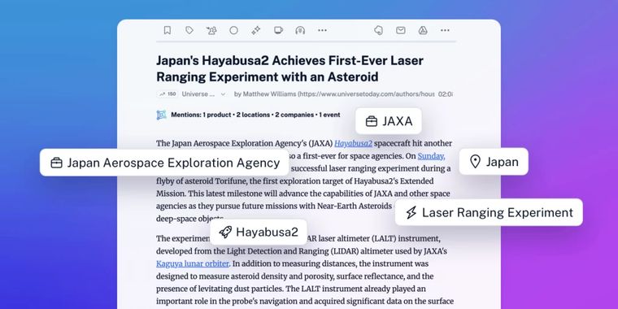Click the text 'flyby of asteroid Torifune'

202,181
